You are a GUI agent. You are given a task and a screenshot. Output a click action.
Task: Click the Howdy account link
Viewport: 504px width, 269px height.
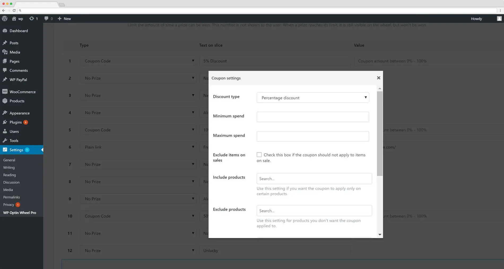click(x=476, y=19)
